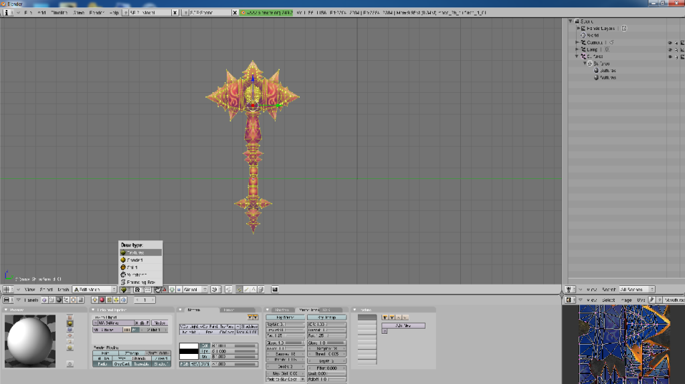Toggle Radio in Render Pipeline

click(102, 364)
